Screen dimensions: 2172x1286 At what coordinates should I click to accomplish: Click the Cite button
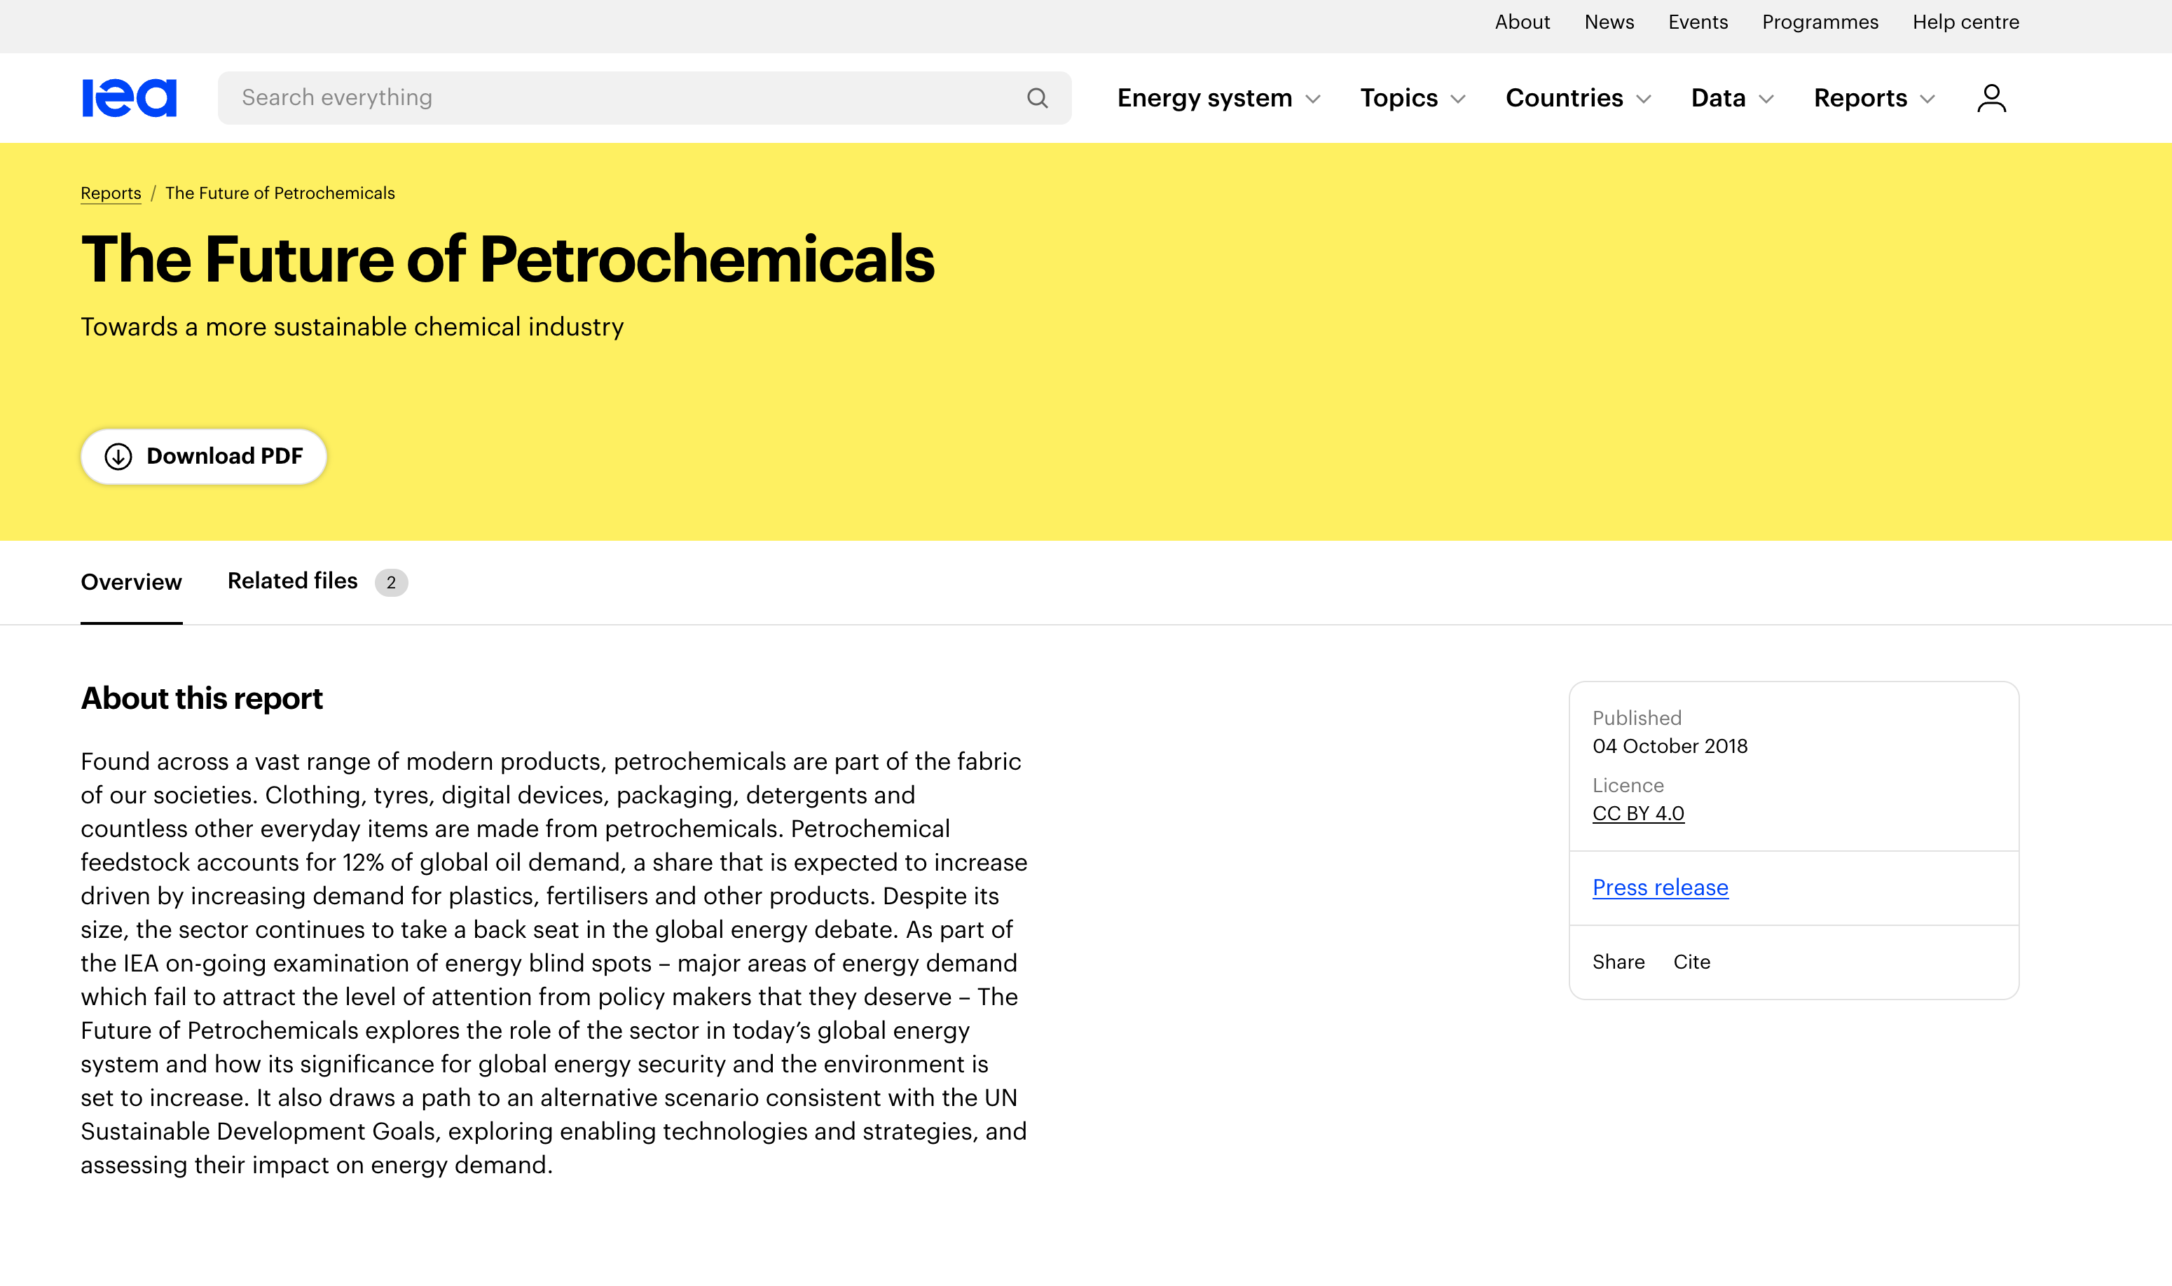click(1691, 962)
